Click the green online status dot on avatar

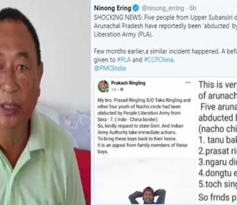click(x=107, y=91)
